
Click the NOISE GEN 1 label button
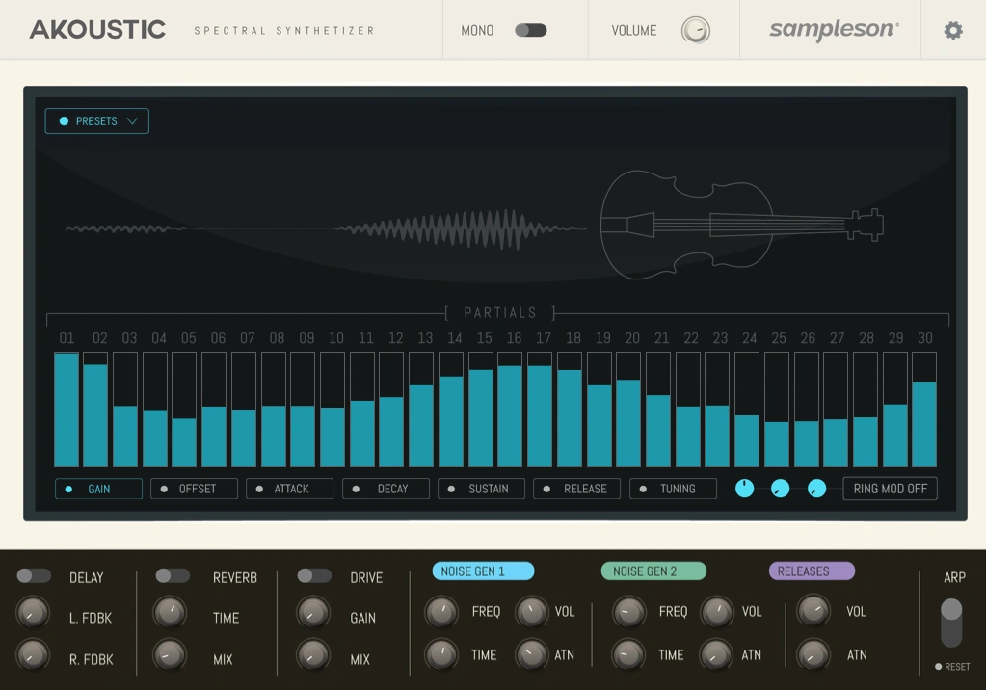[483, 571]
